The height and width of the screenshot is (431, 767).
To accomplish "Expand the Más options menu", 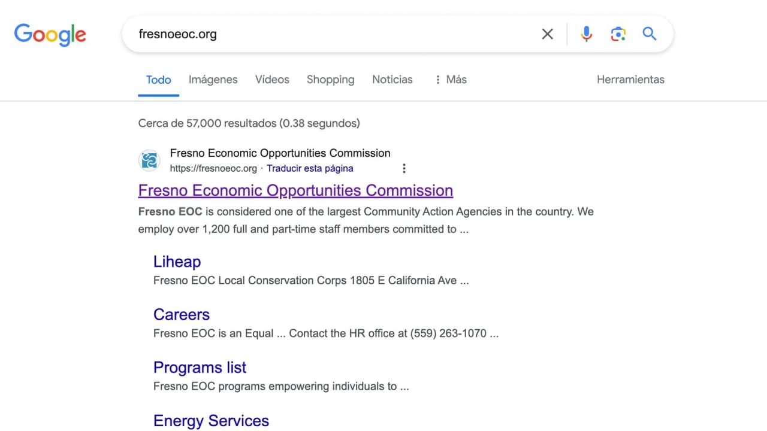I will (x=456, y=79).
